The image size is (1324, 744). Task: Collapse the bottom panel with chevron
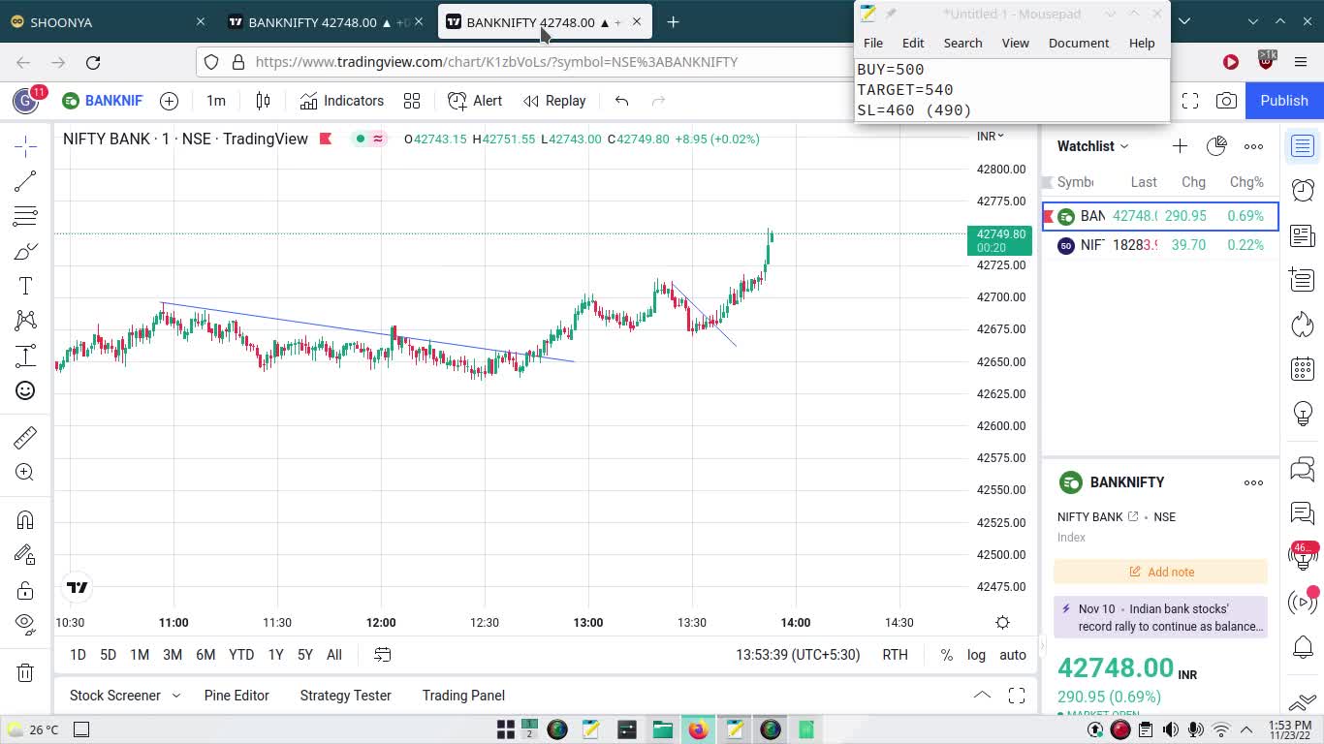982,696
